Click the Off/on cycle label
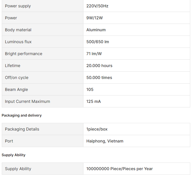This screenshot has height=177, width=192. click(x=17, y=77)
